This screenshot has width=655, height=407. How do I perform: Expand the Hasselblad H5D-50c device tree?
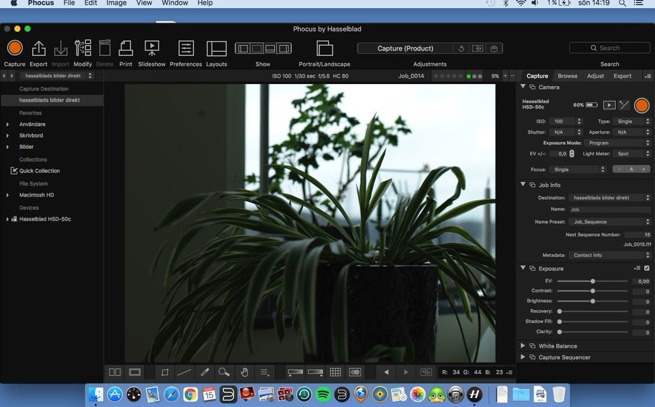8,219
